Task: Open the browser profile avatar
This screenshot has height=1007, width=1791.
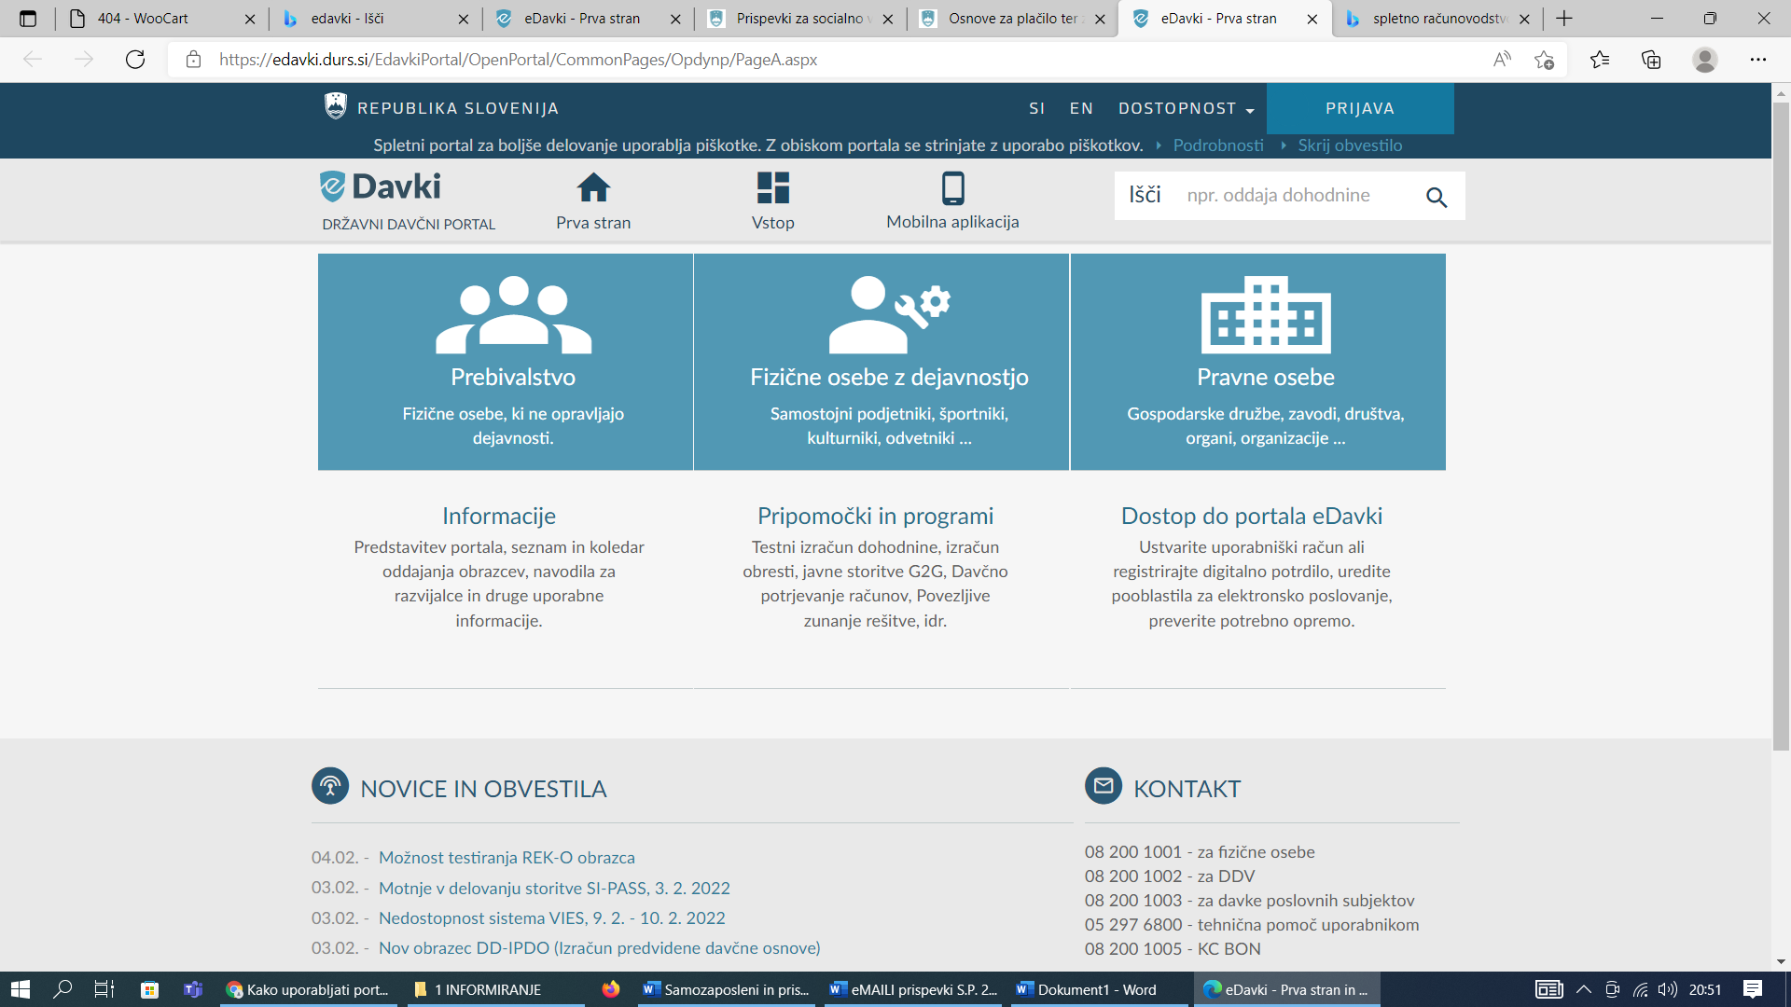Action: 1705,60
